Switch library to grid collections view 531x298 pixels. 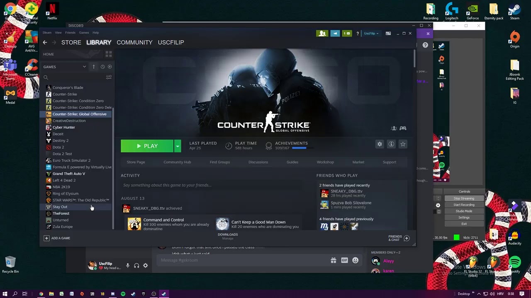pyautogui.click(x=109, y=54)
